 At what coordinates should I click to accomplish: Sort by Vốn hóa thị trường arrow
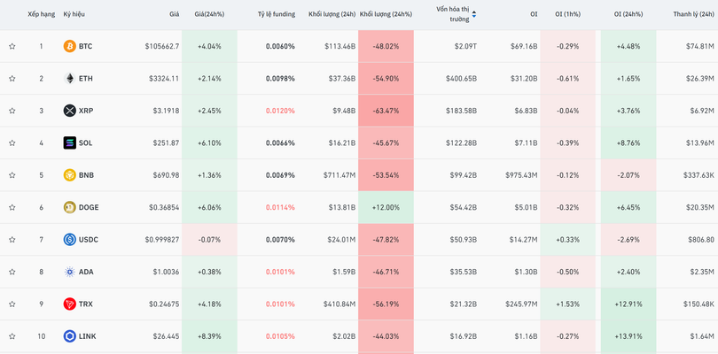click(474, 14)
